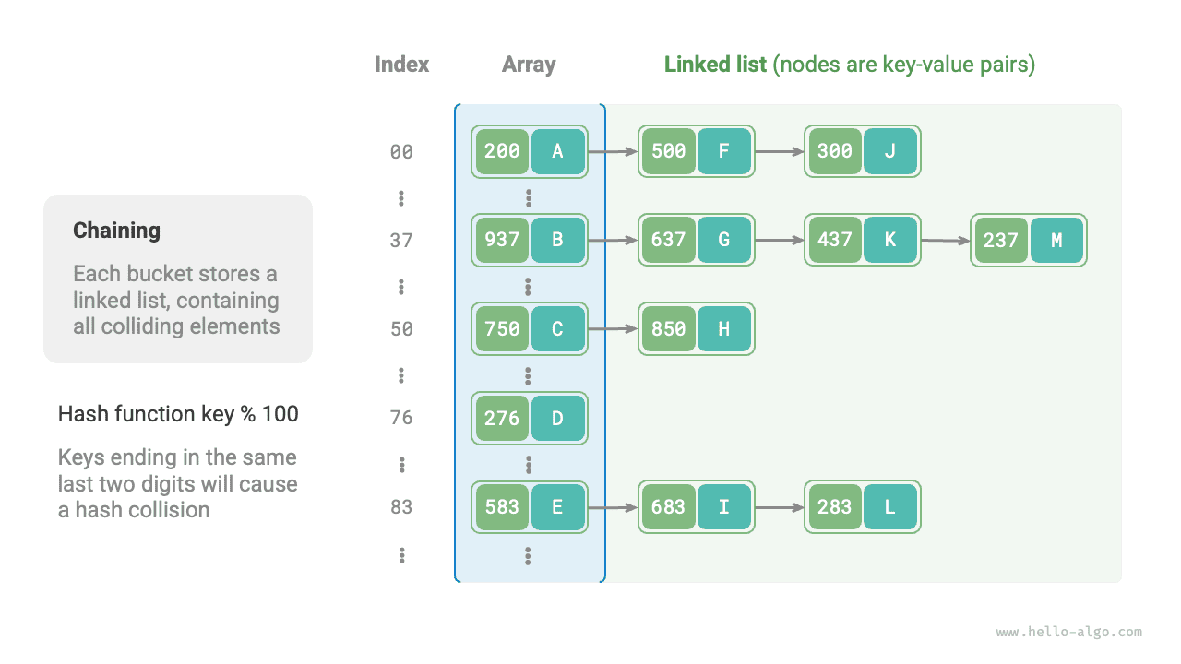Click the 750 key in bucket 50
Screen dimensions: 1181x664
[x=502, y=328]
